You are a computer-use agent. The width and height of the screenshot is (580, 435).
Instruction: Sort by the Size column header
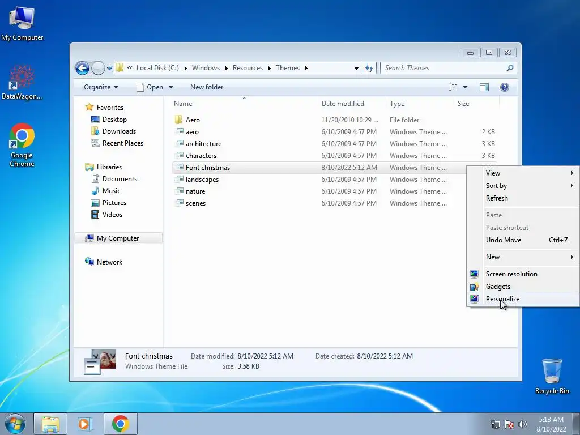pyautogui.click(x=476, y=104)
